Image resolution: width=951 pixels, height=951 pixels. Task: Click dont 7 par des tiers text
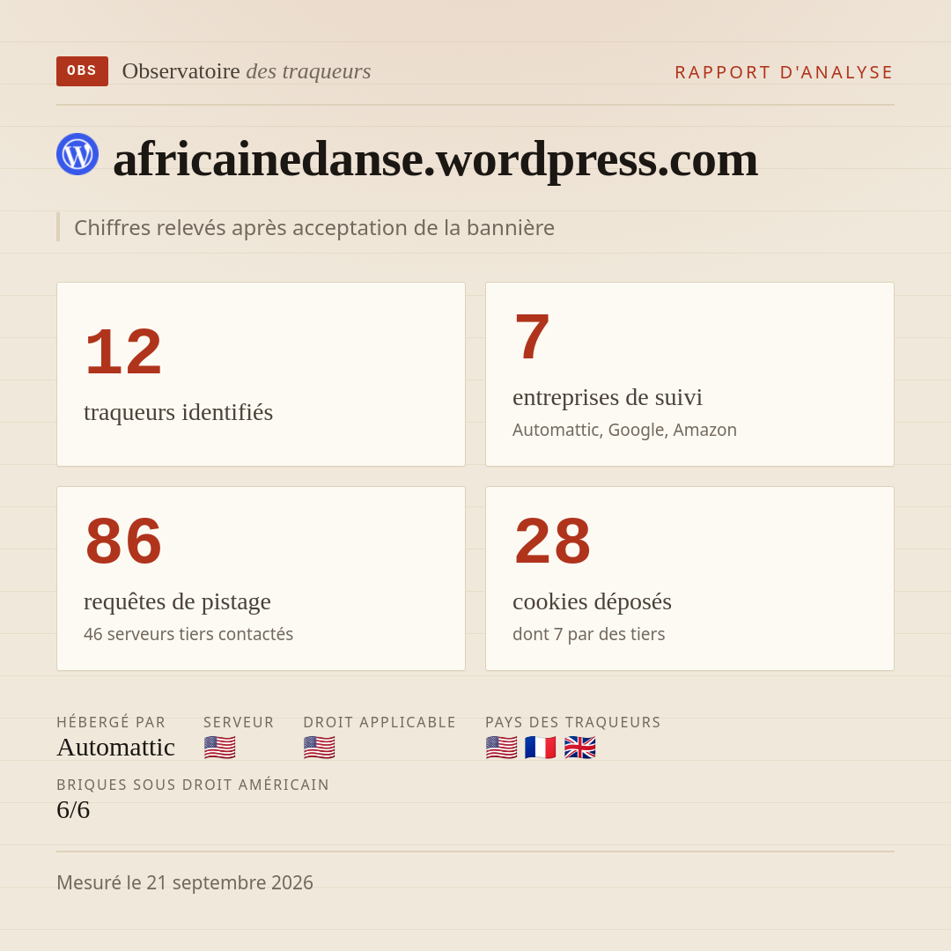click(589, 634)
